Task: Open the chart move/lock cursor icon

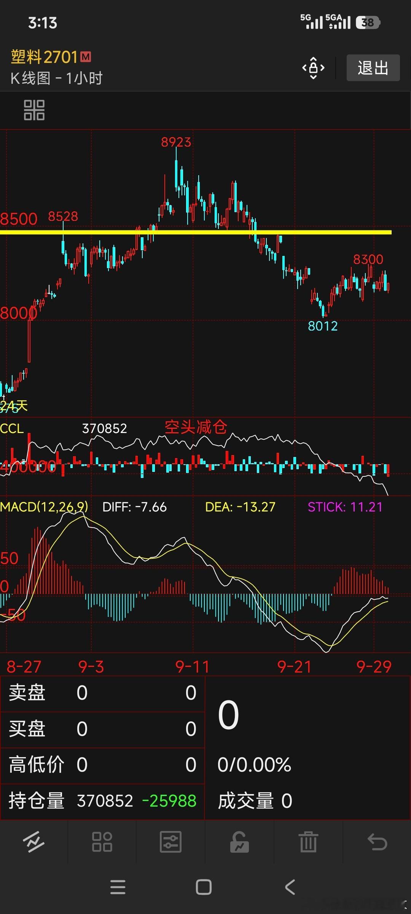Action: point(313,68)
